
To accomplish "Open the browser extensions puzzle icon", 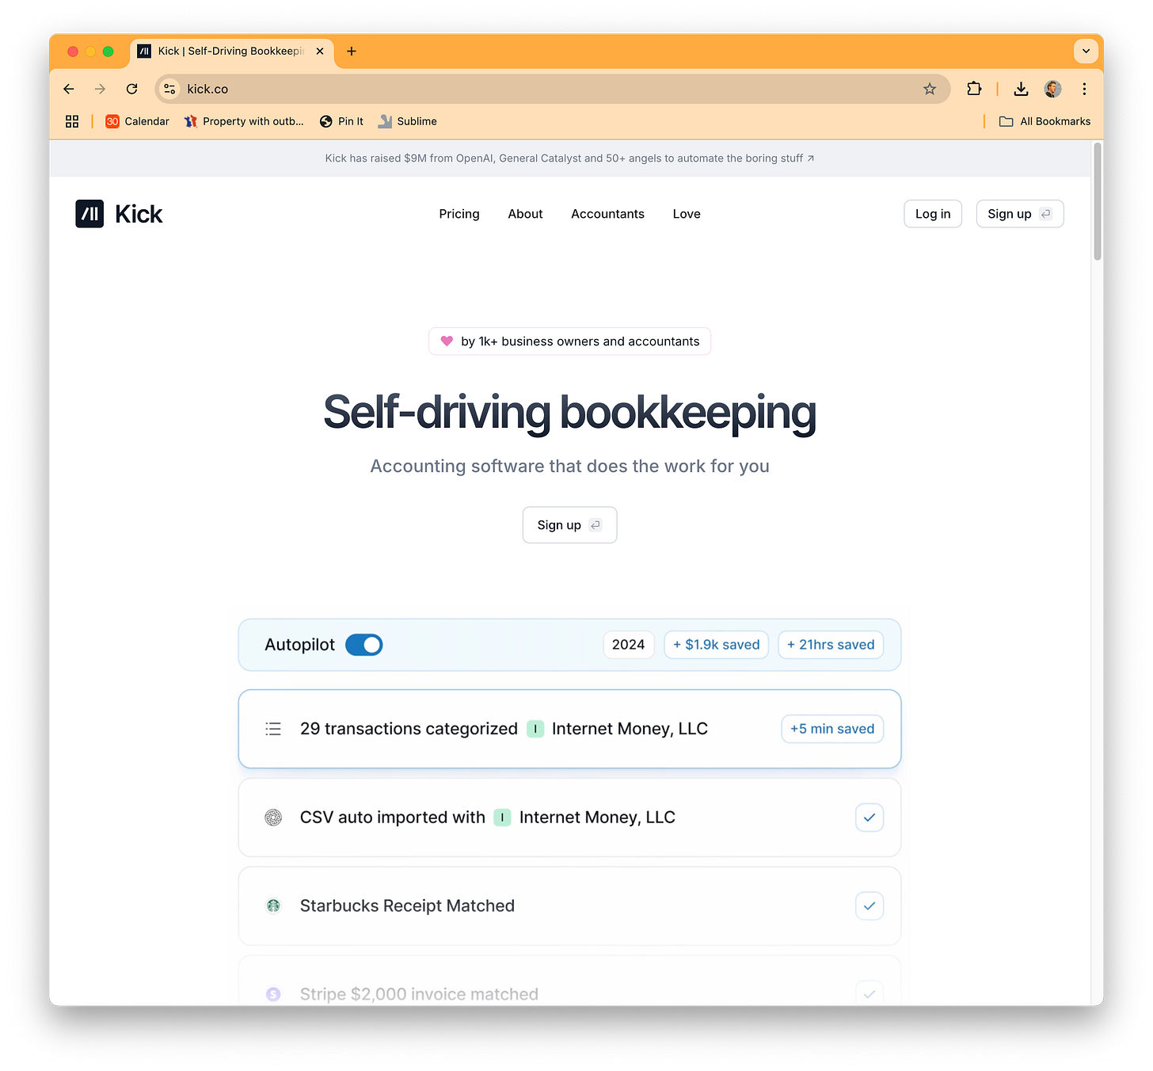I will (x=974, y=89).
